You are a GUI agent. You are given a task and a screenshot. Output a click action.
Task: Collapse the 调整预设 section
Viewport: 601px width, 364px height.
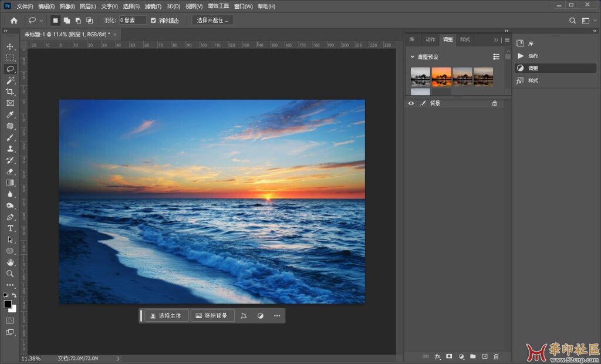[x=413, y=57]
